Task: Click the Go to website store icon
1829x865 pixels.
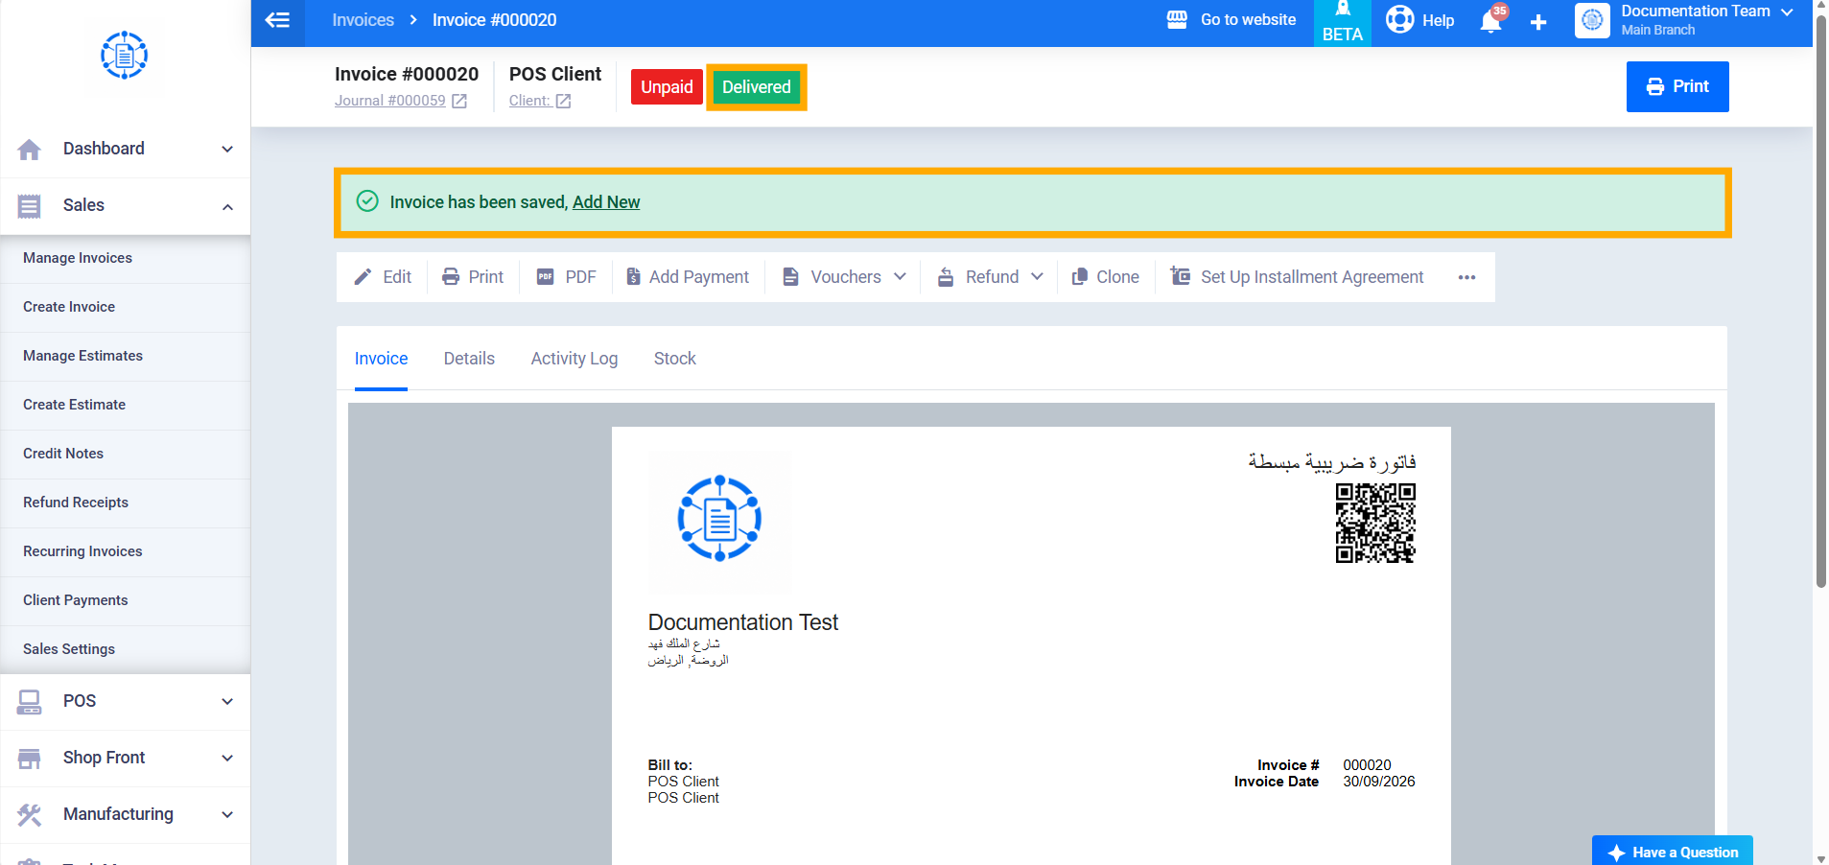Action: (1177, 19)
